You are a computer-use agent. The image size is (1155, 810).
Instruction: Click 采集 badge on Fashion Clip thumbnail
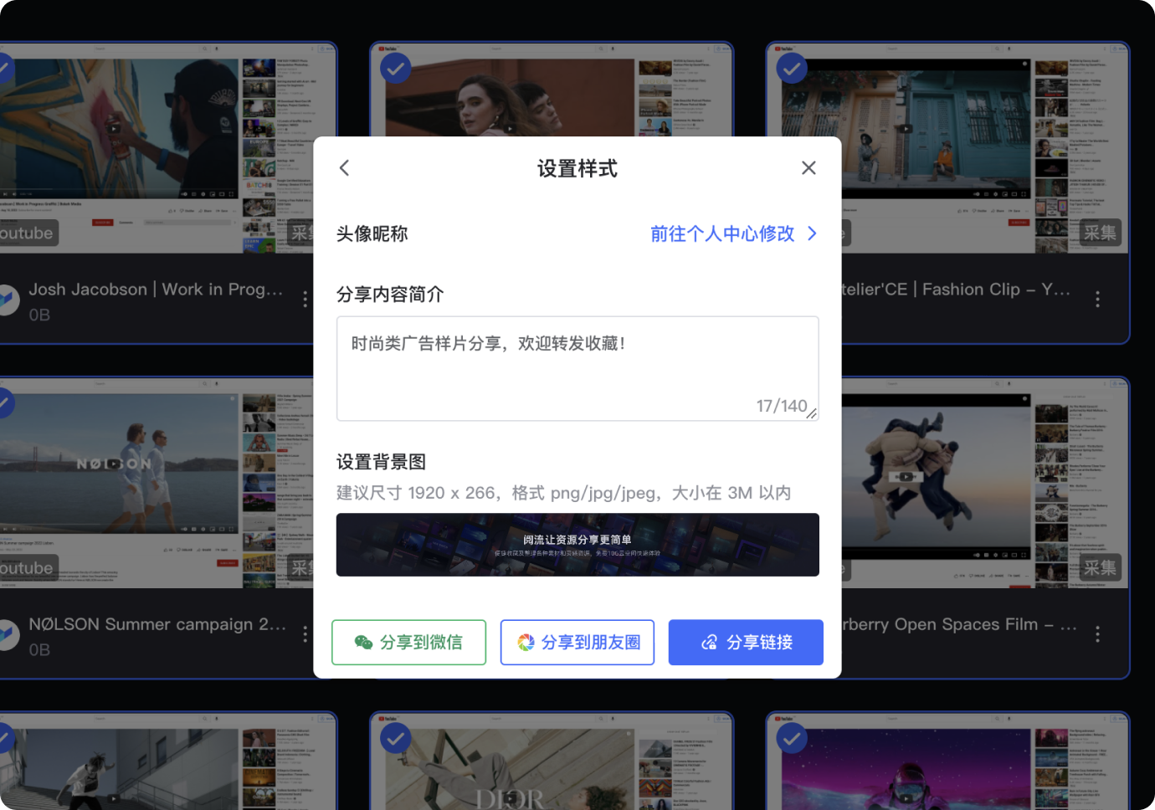tap(1100, 233)
